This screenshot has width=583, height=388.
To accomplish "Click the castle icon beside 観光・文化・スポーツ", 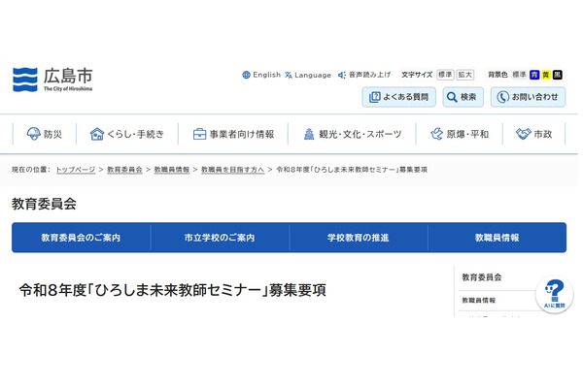I will point(309,134).
